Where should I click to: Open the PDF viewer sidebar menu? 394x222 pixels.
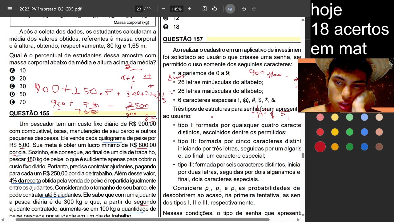10,9
